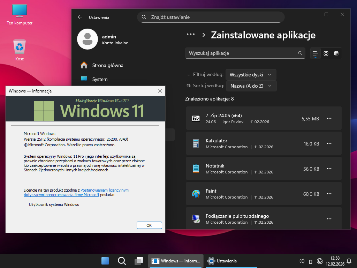Open the Postanowieniami licencyjnymi link
Viewport: 357px width, 268px height.
click(x=105, y=190)
